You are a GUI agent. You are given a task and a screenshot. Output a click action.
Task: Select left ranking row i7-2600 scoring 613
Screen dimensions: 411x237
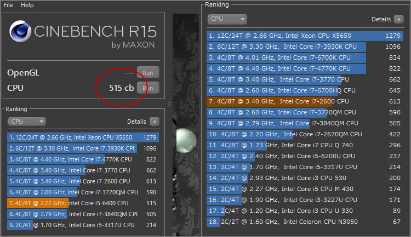pyautogui.click(x=83, y=181)
